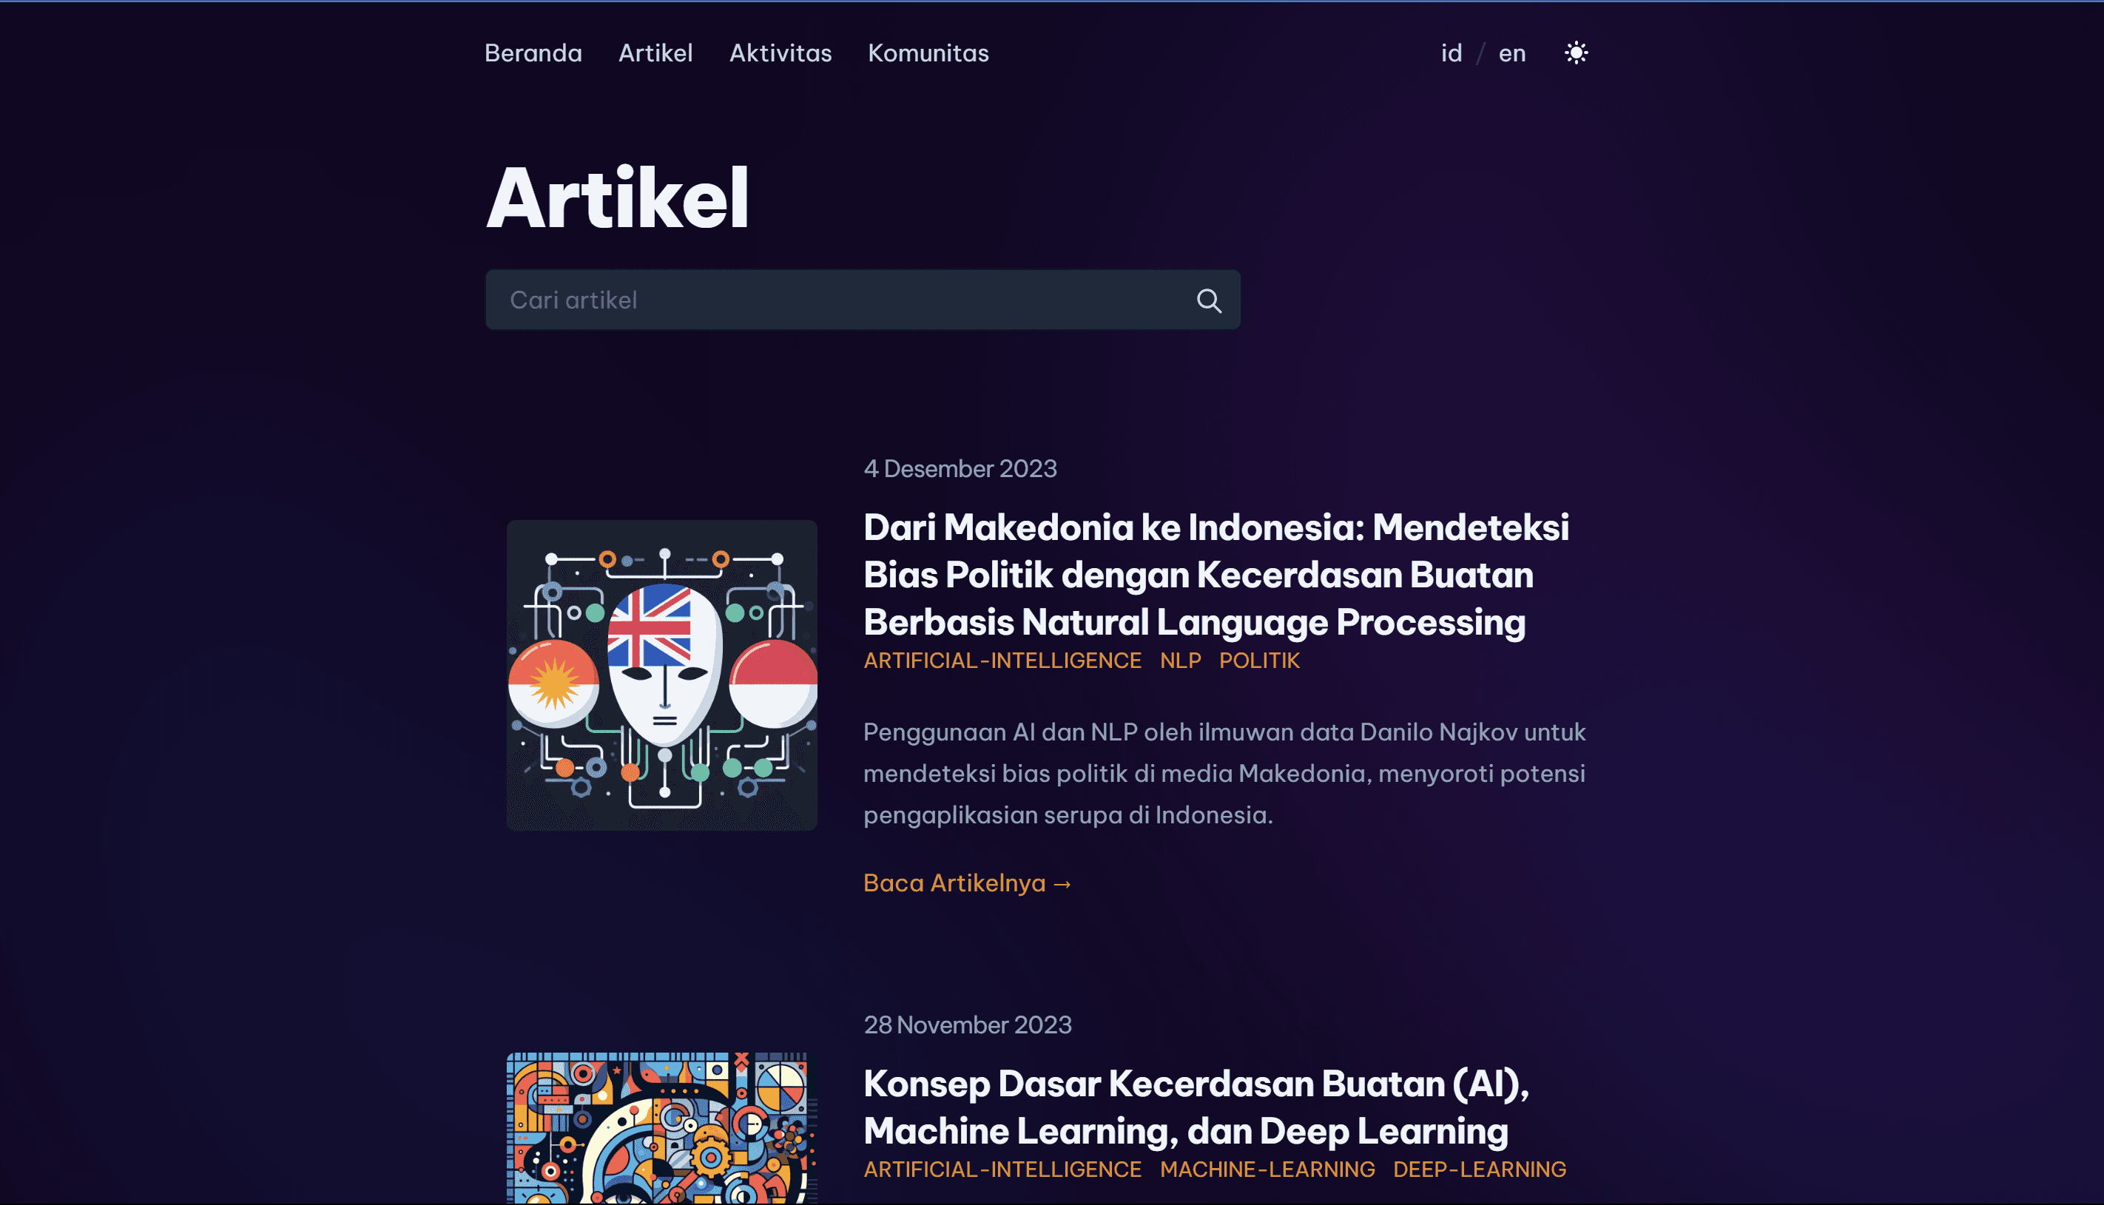Screen dimensions: 2104x1205
Task: Open Konsep Dasar Kecerdasan Buatan article title
Action: [x=1196, y=1107]
